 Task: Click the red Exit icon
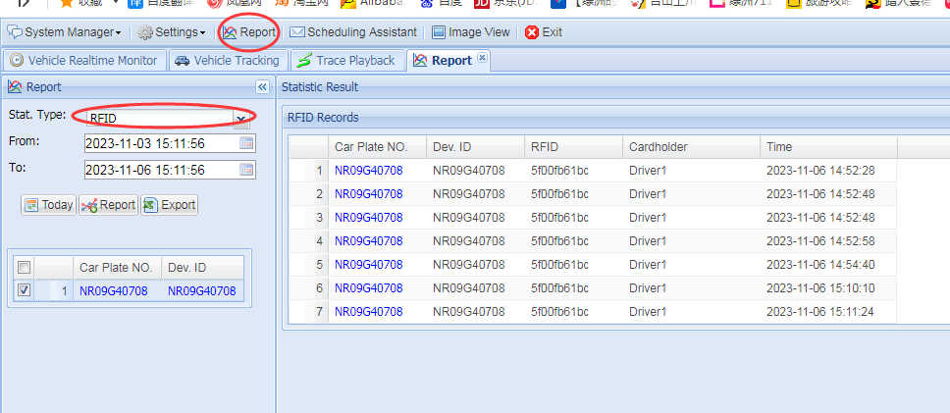coord(532,32)
